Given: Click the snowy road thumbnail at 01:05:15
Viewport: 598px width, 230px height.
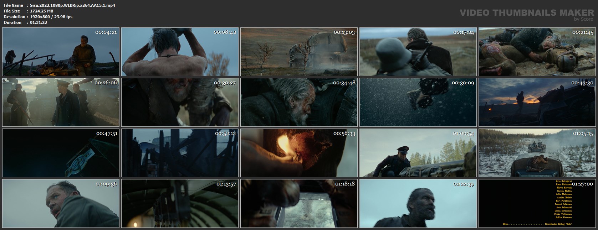Looking at the screenshot, I should click(x=537, y=153).
